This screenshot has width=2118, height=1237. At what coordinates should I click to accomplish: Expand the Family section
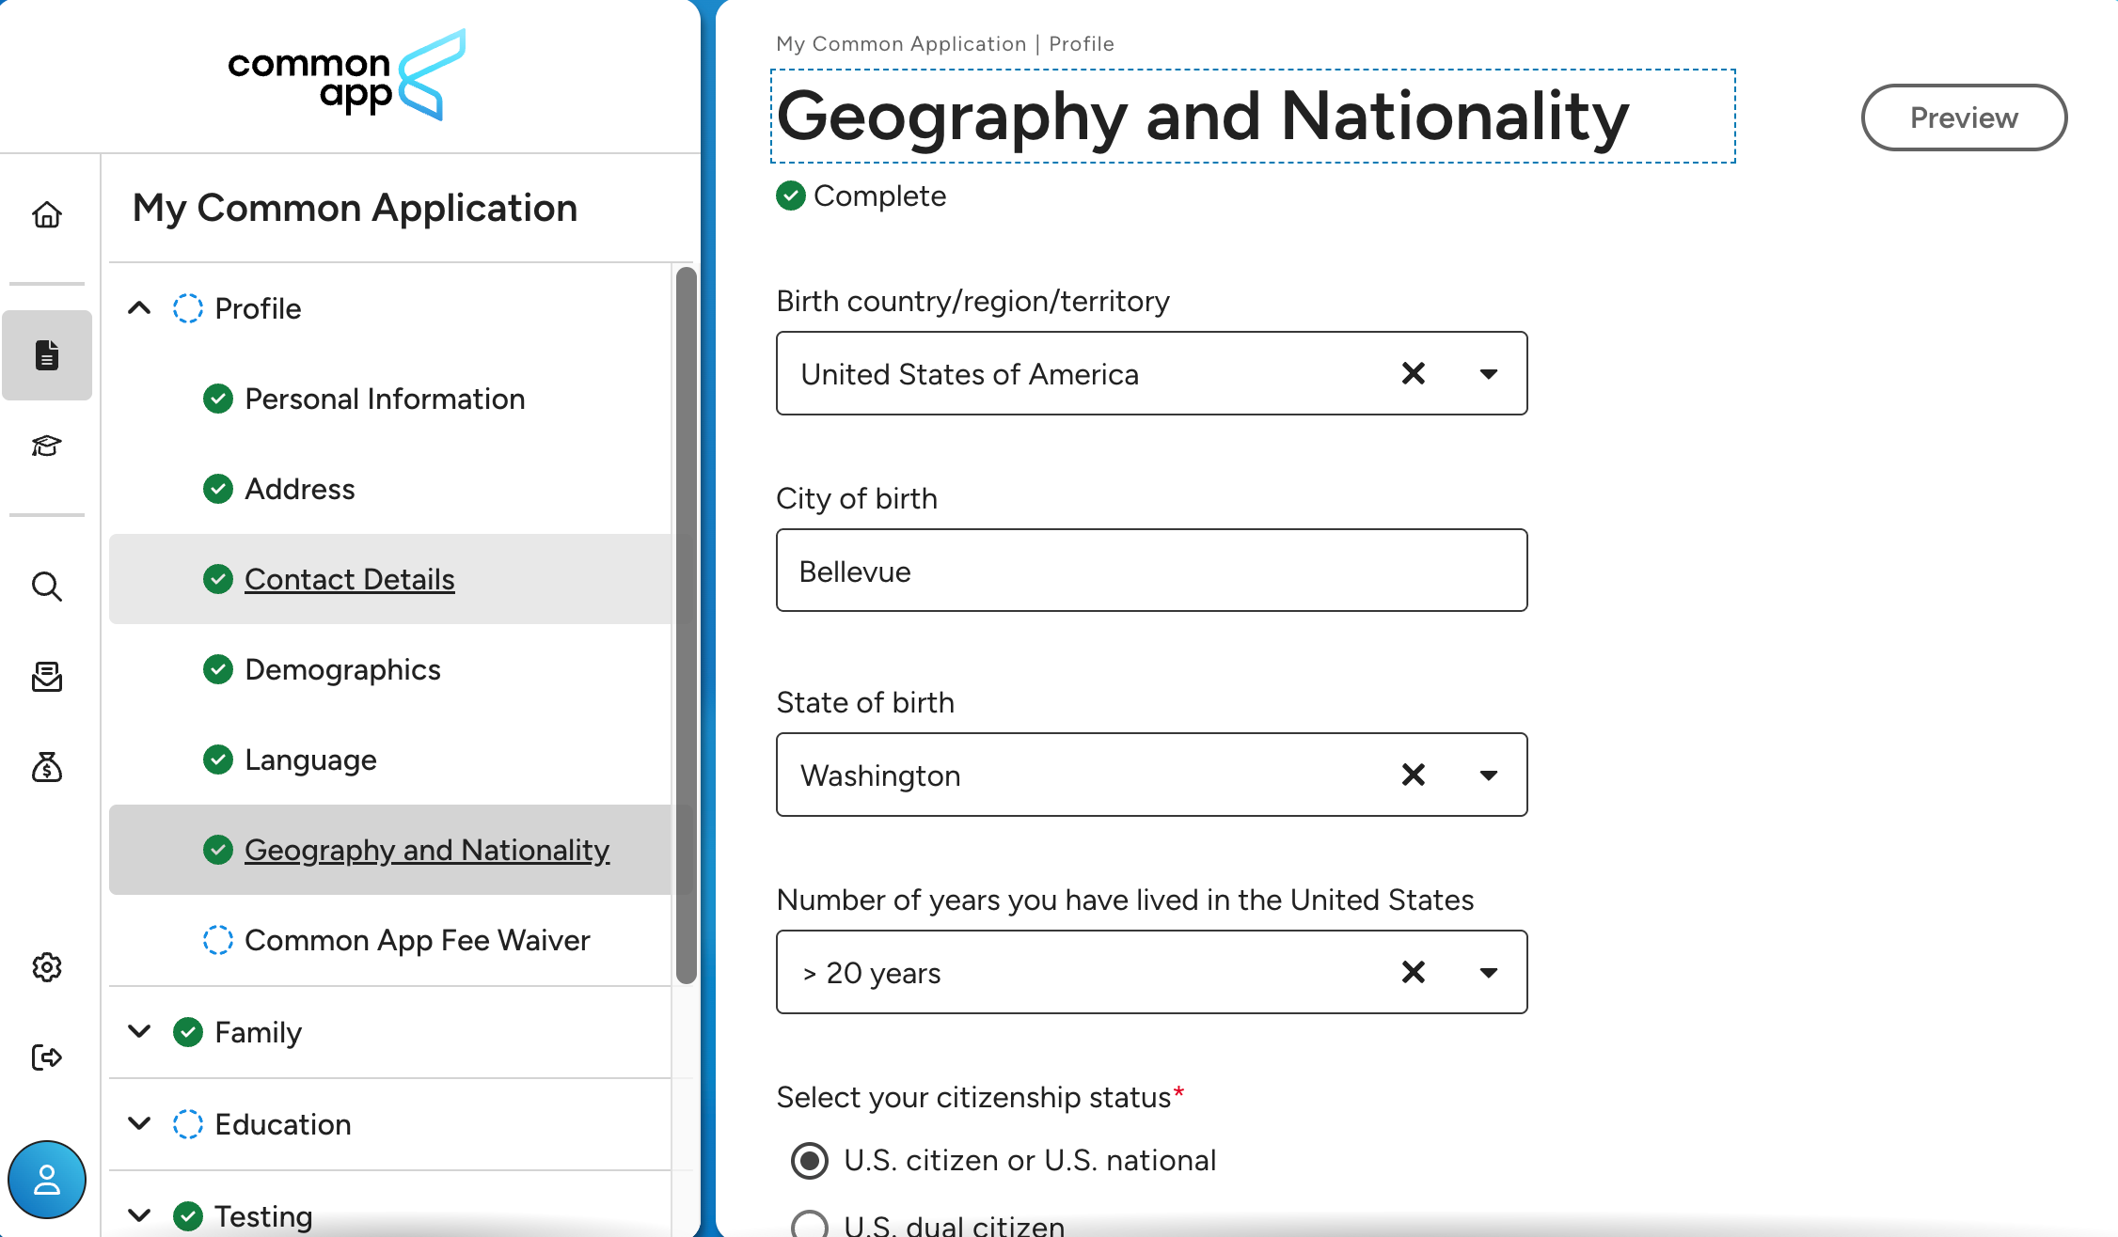139,1032
